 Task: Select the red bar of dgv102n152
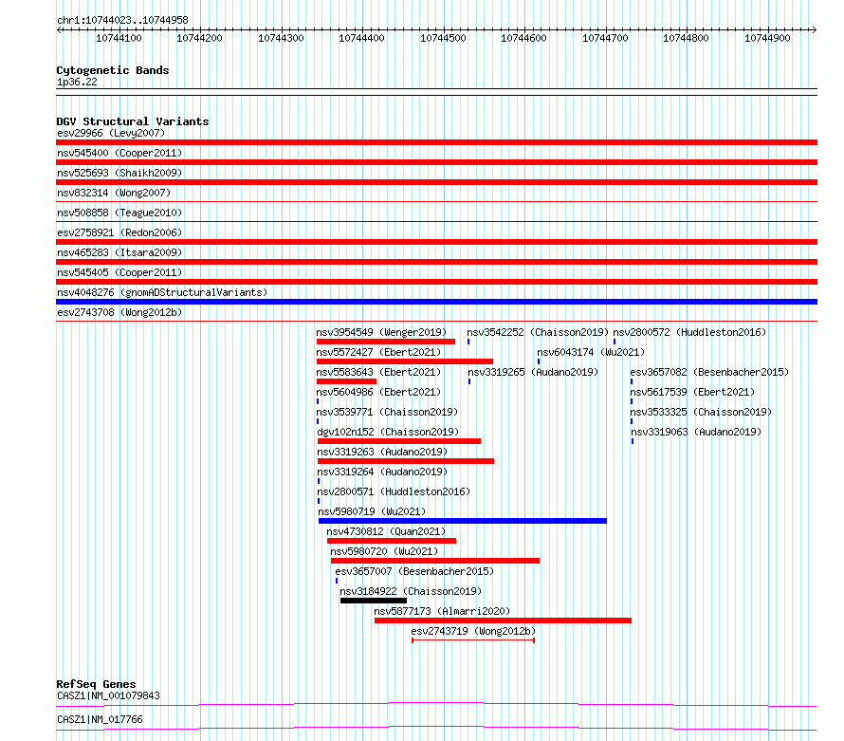(x=399, y=441)
